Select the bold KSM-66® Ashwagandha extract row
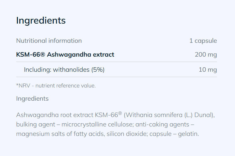The image size is (235, 156). 65,55
